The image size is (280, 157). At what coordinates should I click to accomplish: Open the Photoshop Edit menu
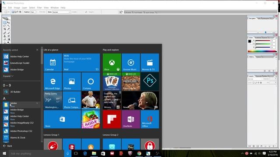[x=10, y=8]
